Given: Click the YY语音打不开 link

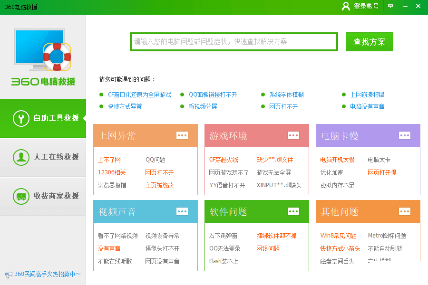Looking at the screenshot, I should [x=227, y=185].
